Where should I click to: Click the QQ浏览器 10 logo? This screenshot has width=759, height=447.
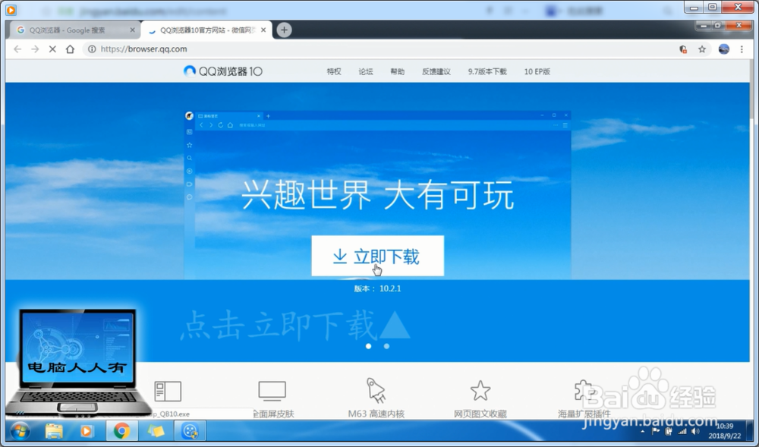[x=223, y=71]
